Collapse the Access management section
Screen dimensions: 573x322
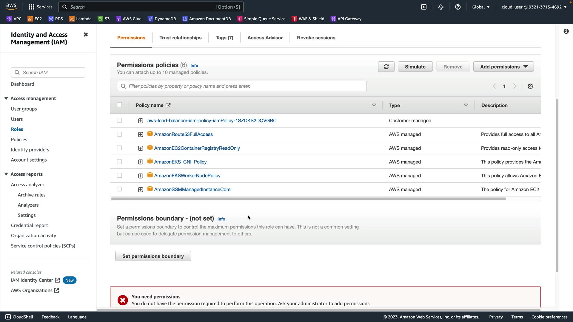point(6,98)
